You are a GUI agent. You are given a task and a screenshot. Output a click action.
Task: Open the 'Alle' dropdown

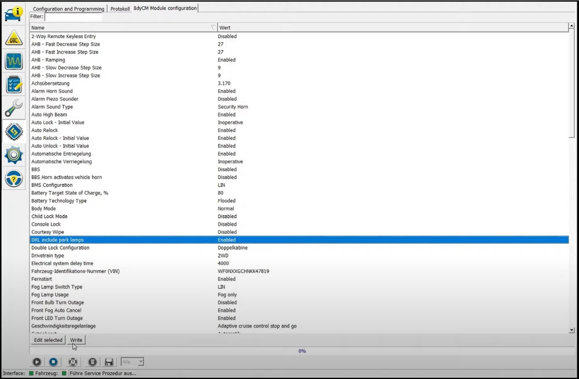tap(133, 362)
